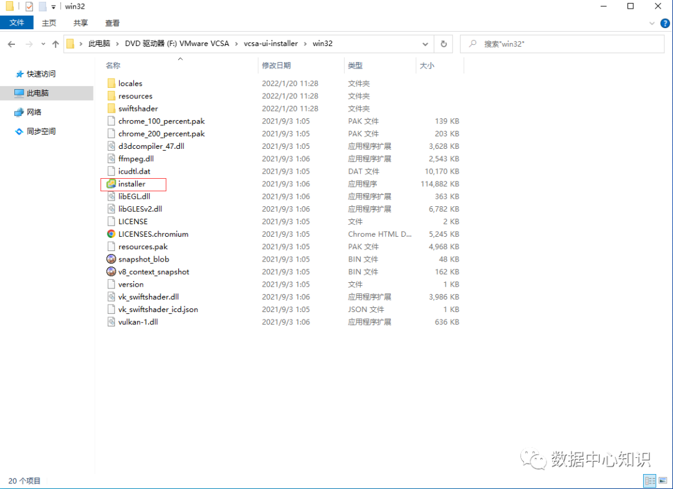This screenshot has width=673, height=489.
Task: Open the 文件 menu tab
Action: [x=17, y=22]
